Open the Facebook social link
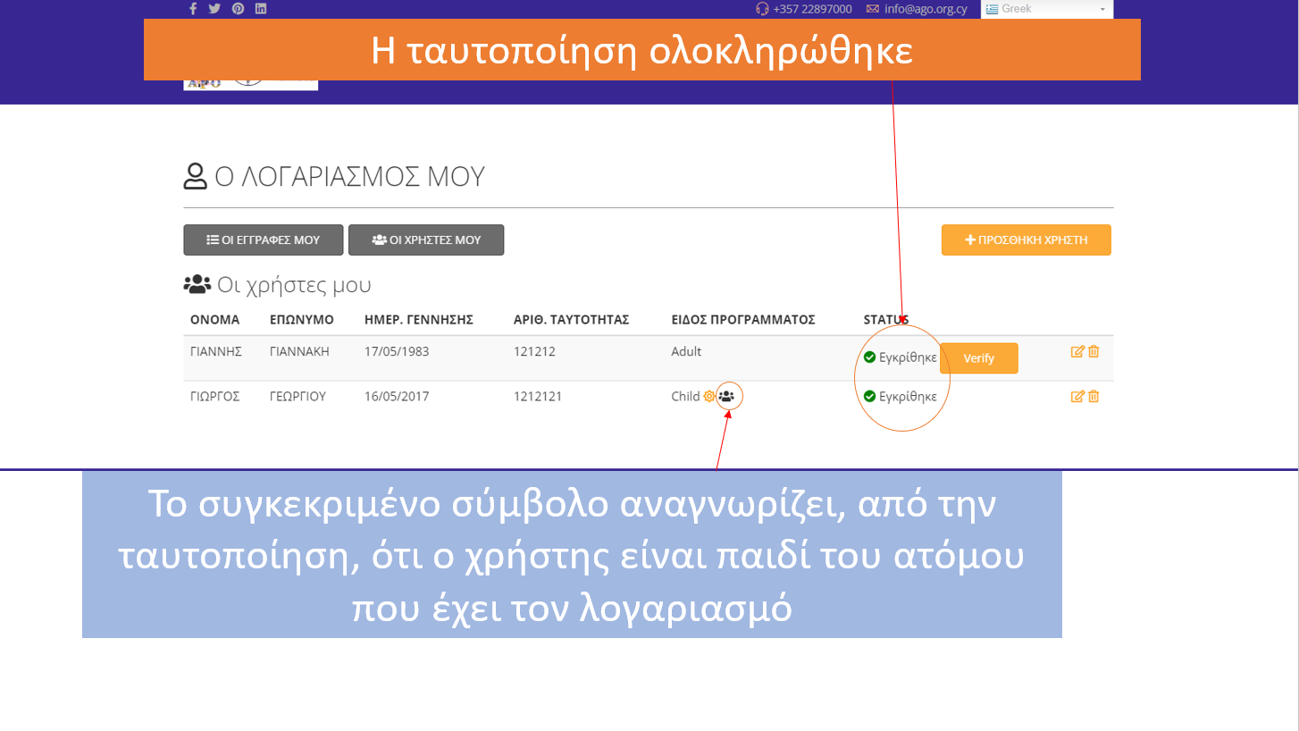1299x731 pixels. click(193, 9)
